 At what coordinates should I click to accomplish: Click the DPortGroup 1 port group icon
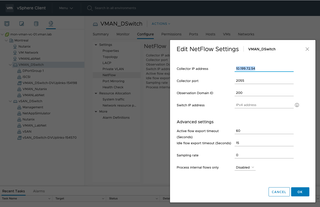pos(19,71)
